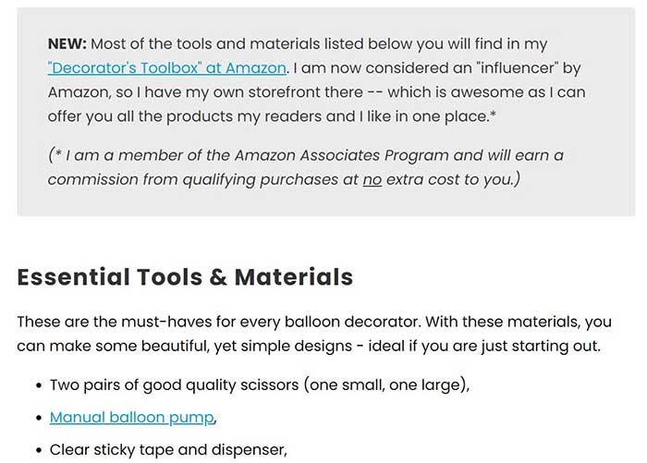
Task: Click the bold NEW: label
Action: 67,44
